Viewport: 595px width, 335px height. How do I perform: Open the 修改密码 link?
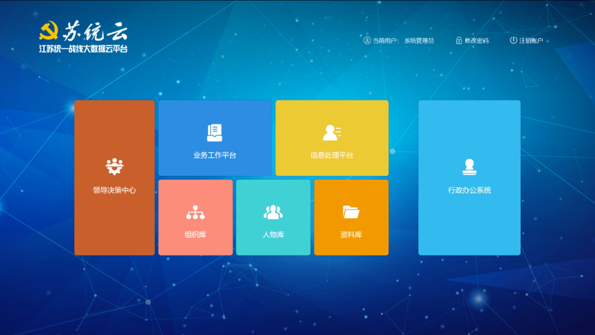pos(477,41)
